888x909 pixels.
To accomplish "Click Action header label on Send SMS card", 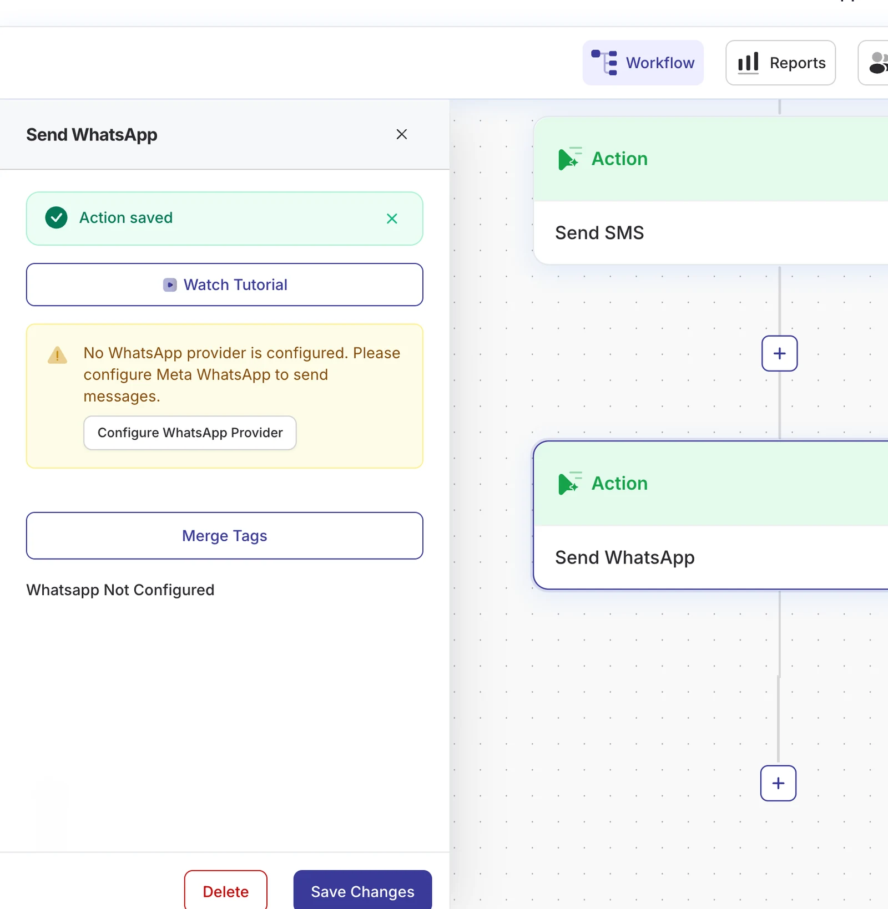I will pos(619,159).
